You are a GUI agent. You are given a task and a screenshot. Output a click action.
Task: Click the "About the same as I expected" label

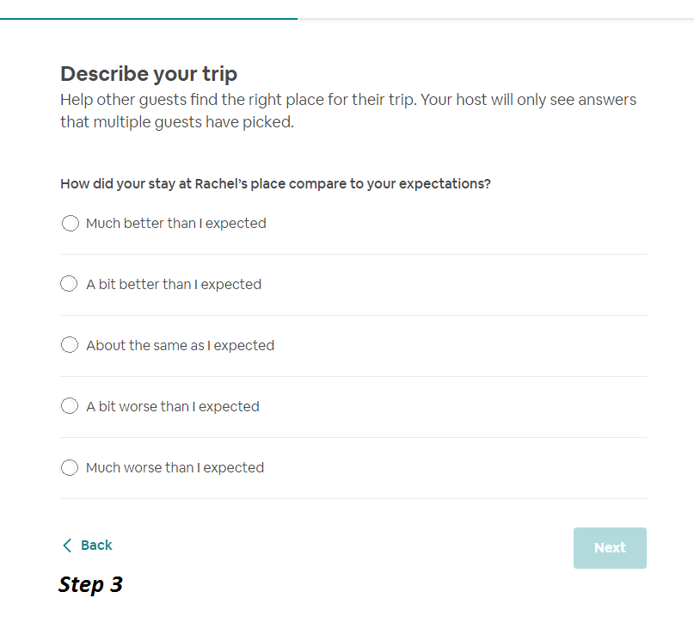[x=180, y=345]
